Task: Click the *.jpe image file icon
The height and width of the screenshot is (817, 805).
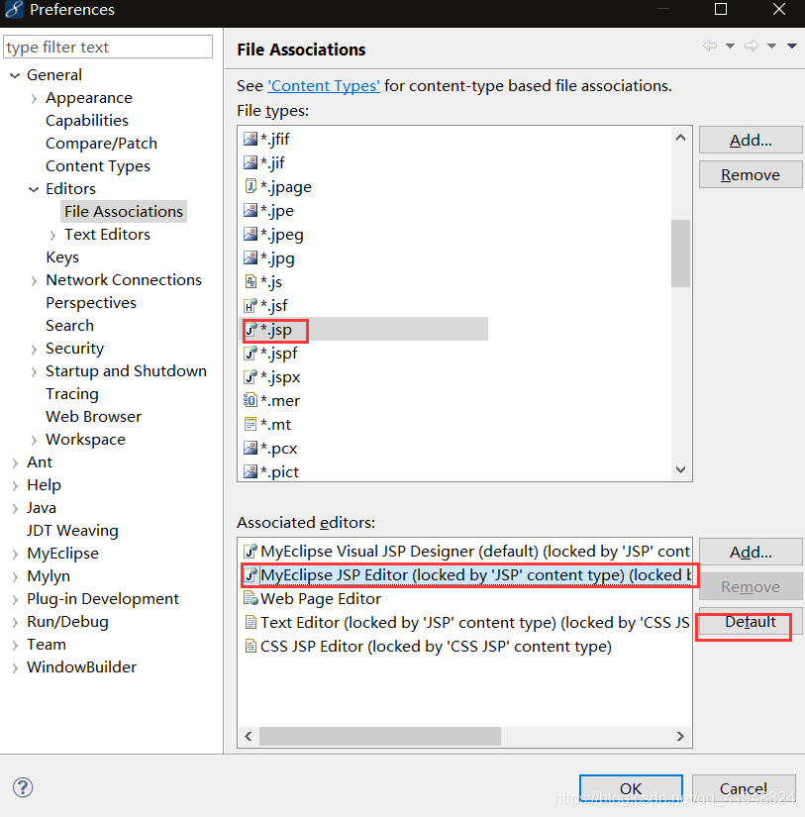Action: pyautogui.click(x=251, y=211)
